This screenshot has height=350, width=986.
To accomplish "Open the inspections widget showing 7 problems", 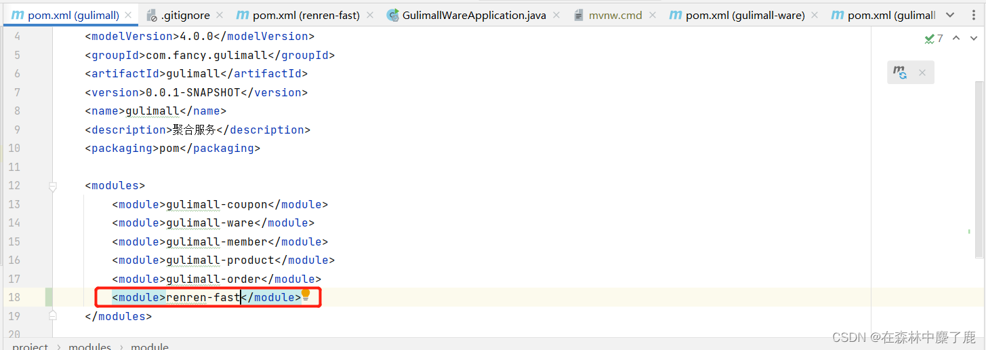I will [x=934, y=39].
